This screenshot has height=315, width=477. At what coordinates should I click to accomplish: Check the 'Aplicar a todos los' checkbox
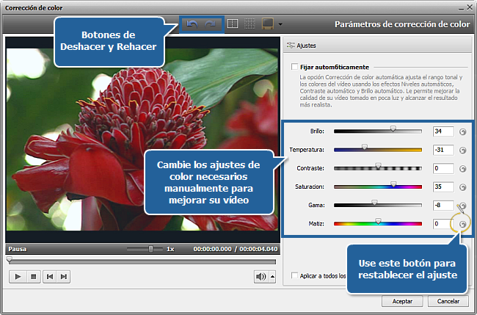[x=294, y=276]
